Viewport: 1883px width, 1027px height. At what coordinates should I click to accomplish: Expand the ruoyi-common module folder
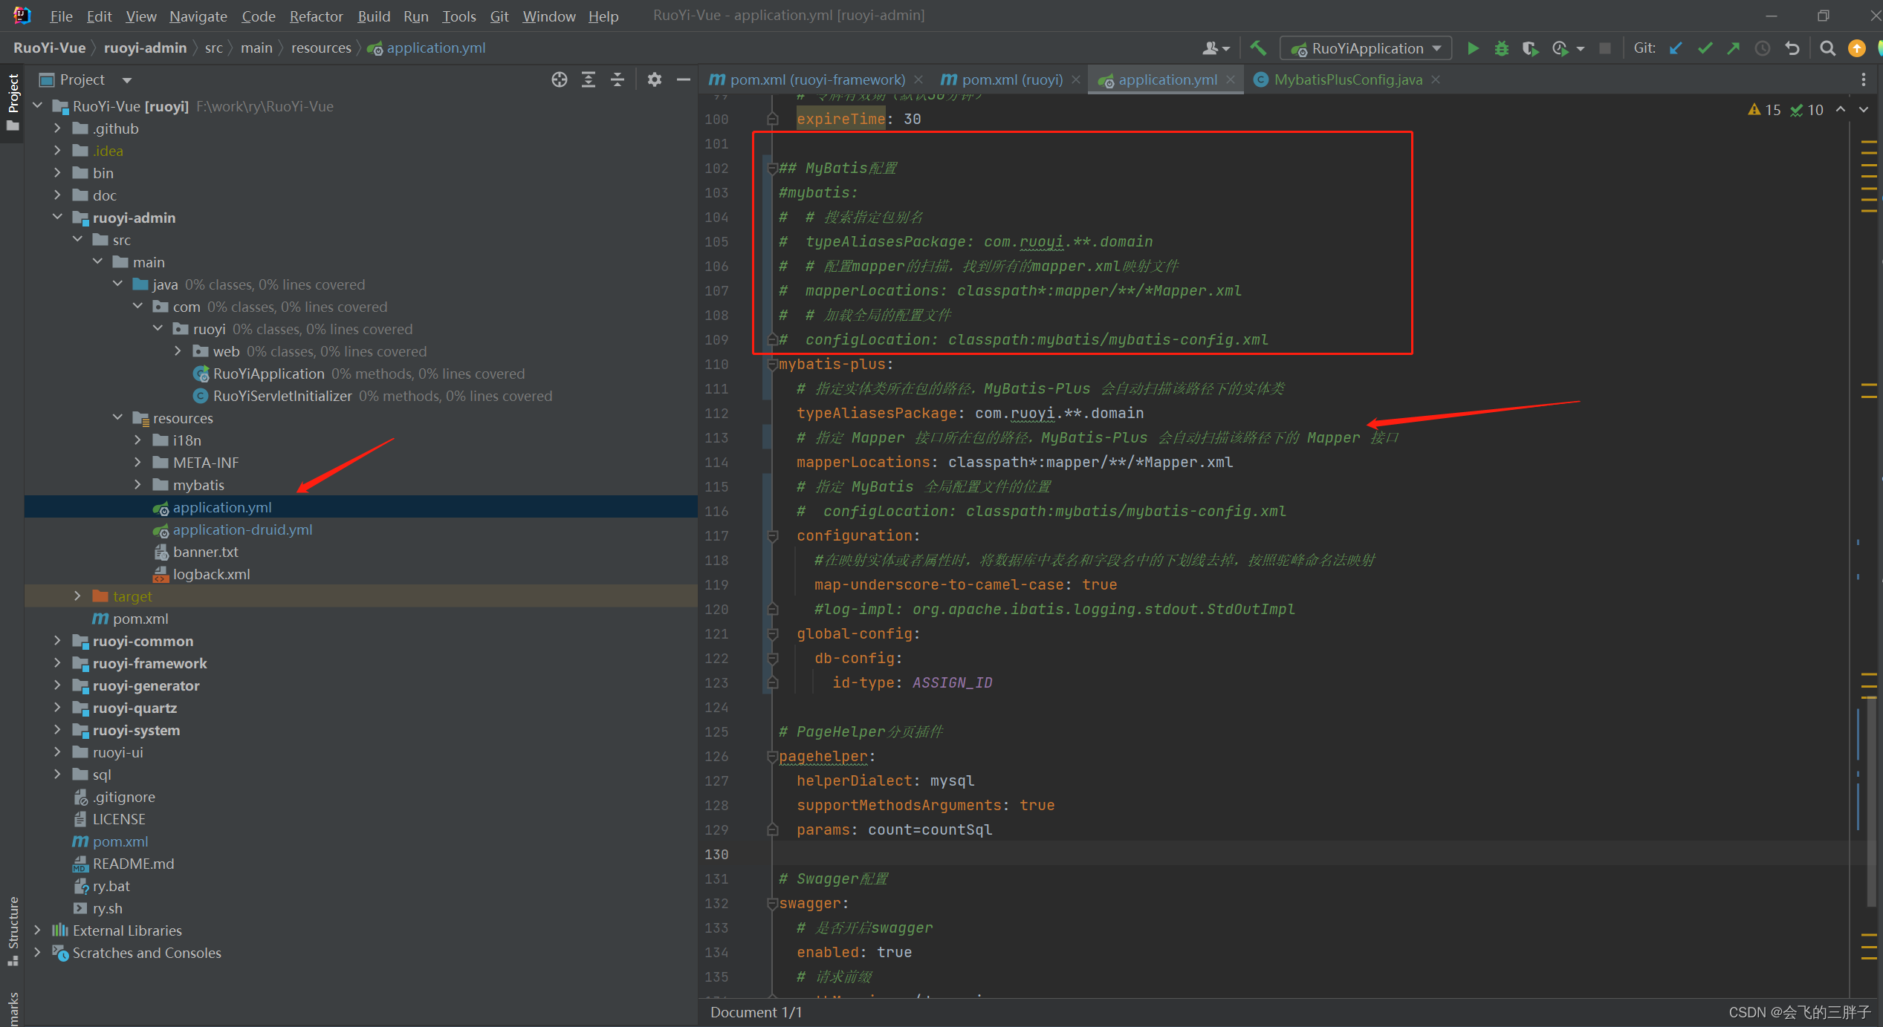pyautogui.click(x=57, y=641)
